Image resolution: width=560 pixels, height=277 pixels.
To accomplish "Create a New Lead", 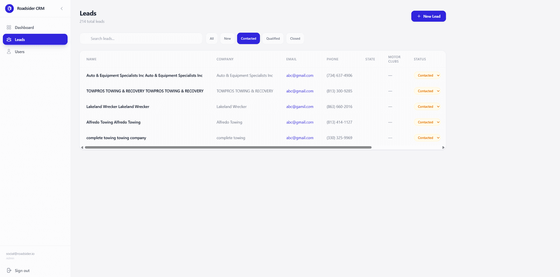I will pos(428,16).
